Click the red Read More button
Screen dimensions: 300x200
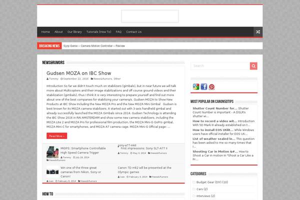tap(57, 136)
